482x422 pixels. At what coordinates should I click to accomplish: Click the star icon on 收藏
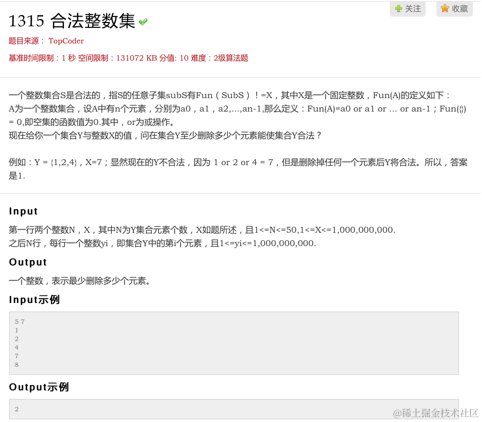pyautogui.click(x=444, y=8)
